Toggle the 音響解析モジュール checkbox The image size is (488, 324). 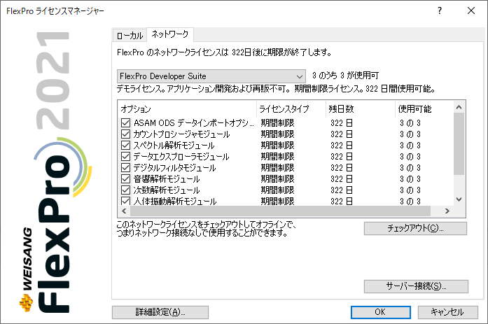click(126, 179)
